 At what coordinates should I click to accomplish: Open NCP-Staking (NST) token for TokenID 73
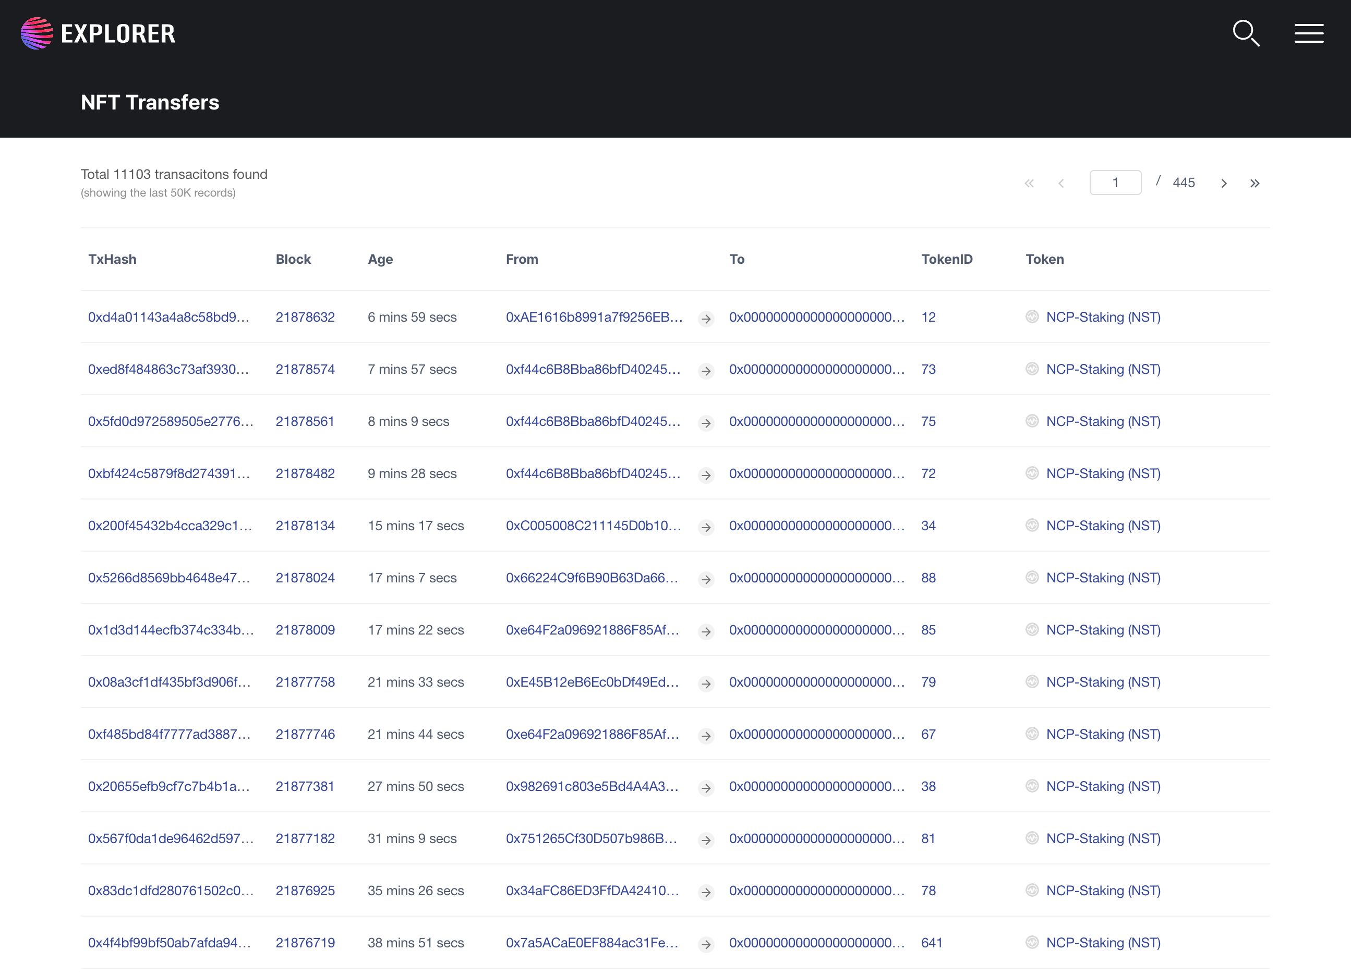(x=1103, y=369)
